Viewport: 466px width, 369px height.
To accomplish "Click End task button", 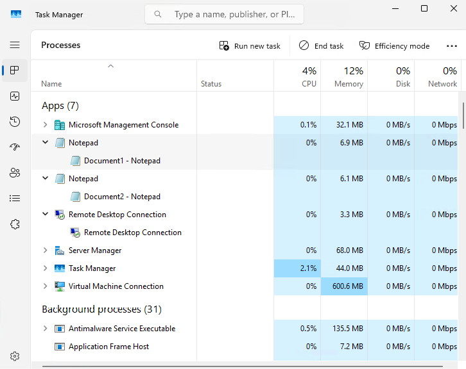I will [321, 46].
